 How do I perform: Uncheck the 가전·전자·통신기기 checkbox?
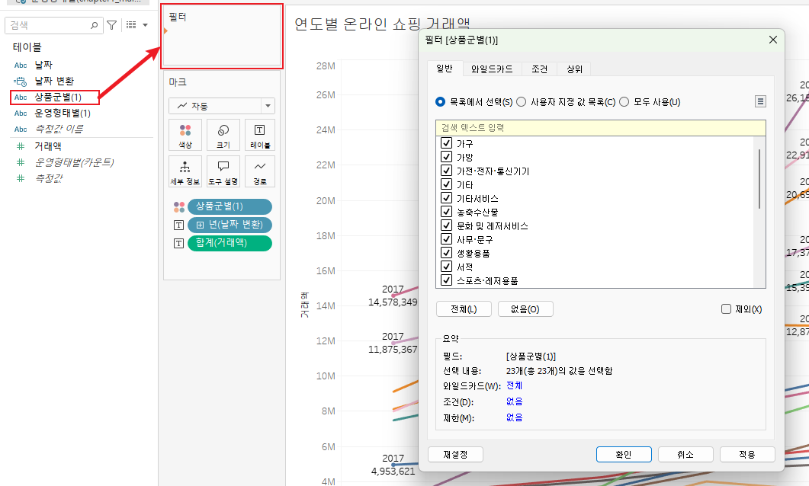(447, 171)
